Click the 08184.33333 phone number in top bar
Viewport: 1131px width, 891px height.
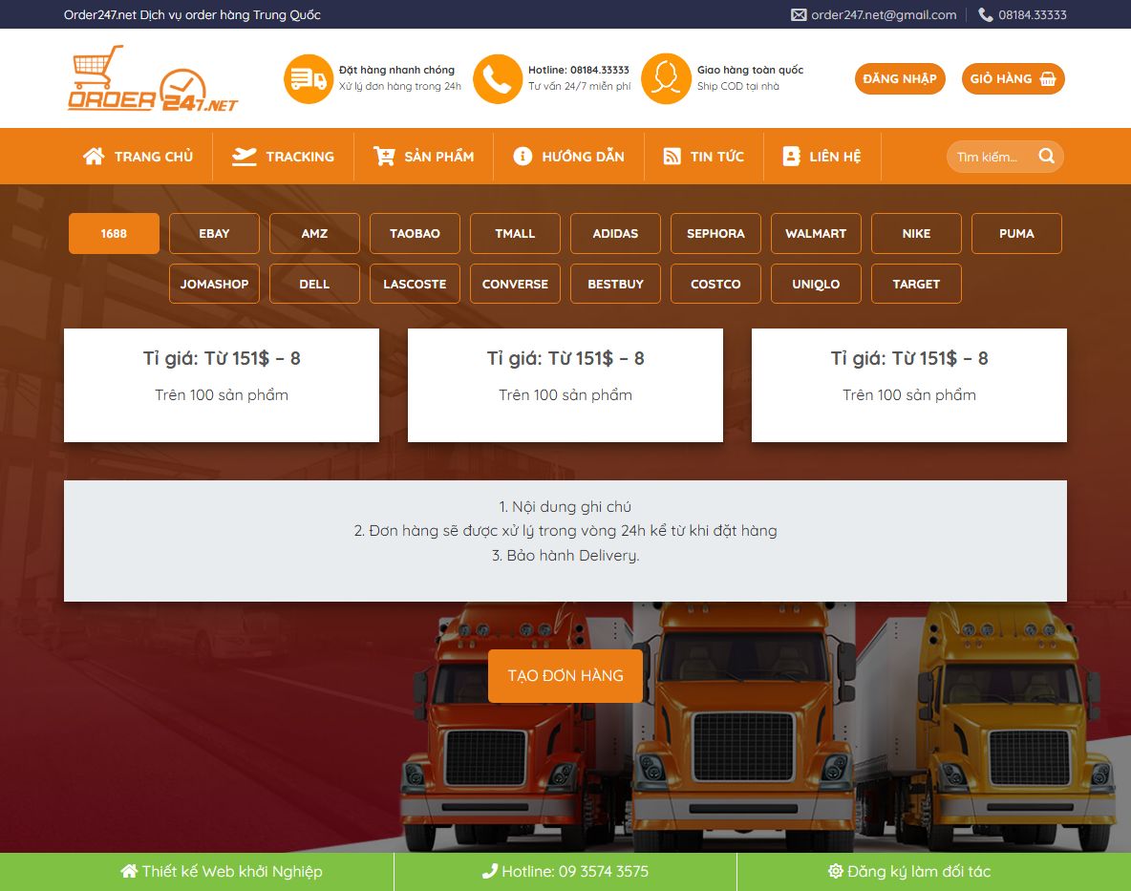pyautogui.click(x=1033, y=14)
